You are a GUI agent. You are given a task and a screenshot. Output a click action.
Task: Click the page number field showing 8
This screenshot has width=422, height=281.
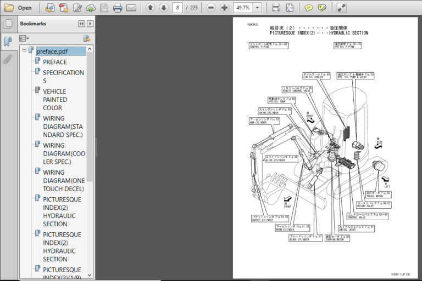click(177, 8)
